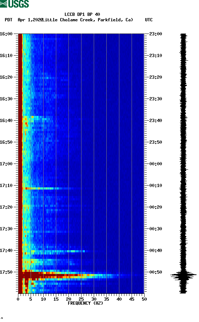
Task: Click the 16:20 PDT time label
Action: [x=6, y=77]
